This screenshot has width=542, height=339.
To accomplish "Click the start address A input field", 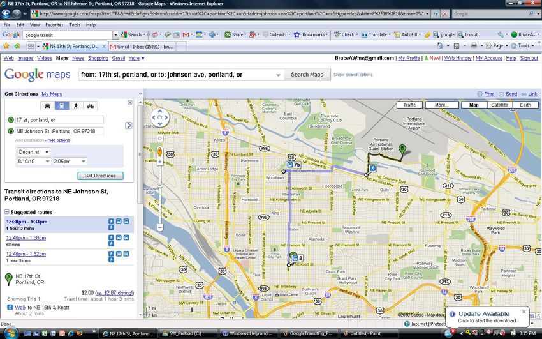I will click(x=59, y=120).
